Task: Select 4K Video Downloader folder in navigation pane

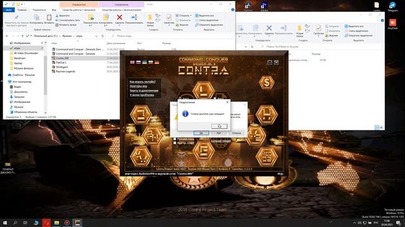Action: (x=26, y=53)
